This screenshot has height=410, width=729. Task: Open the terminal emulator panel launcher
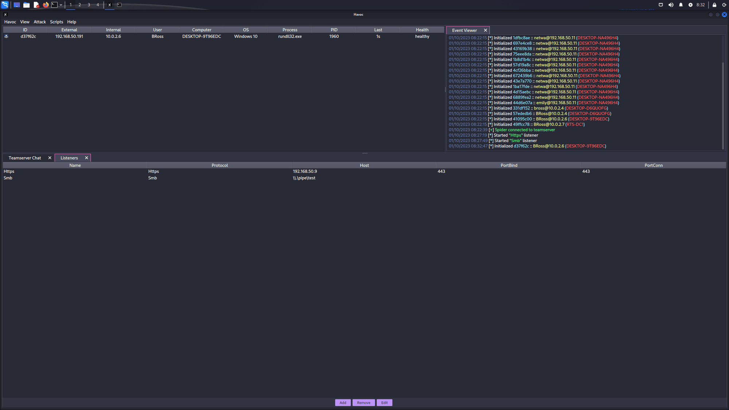pyautogui.click(x=54, y=5)
